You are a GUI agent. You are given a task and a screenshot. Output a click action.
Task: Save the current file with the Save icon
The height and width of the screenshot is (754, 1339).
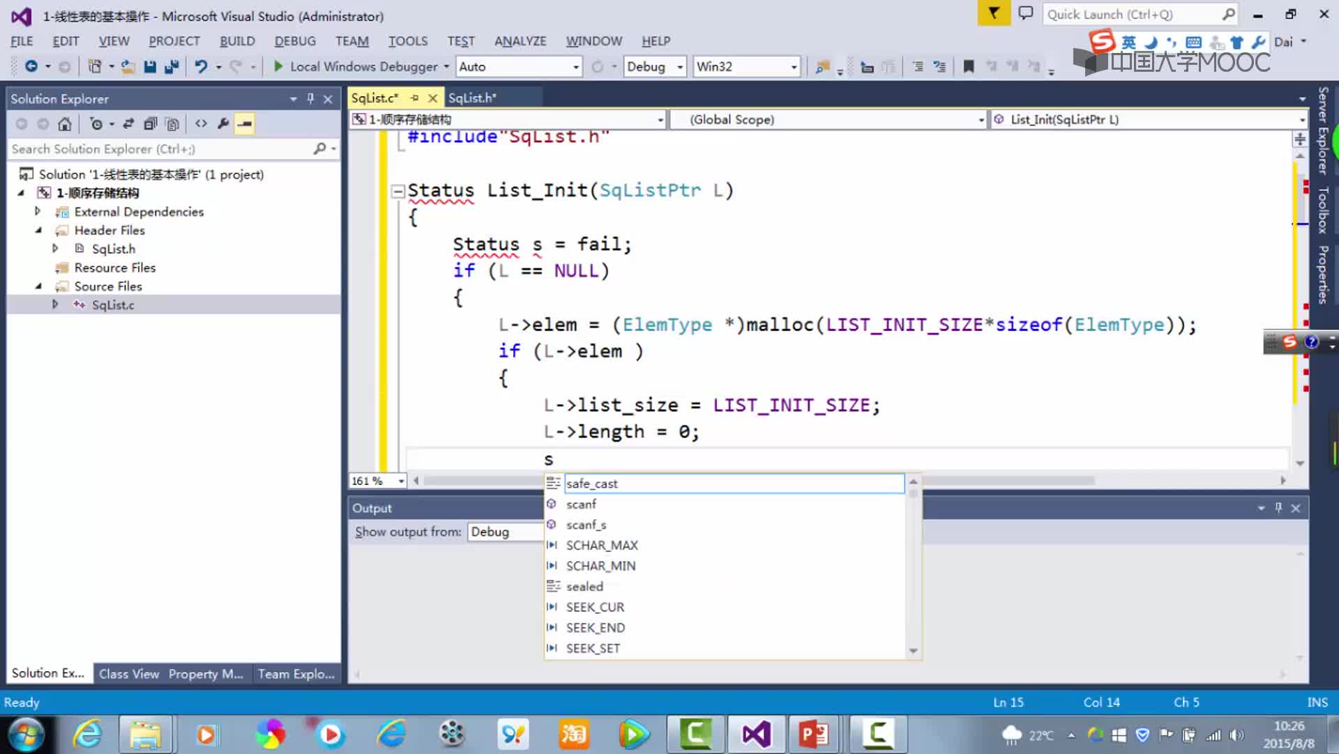pos(150,66)
